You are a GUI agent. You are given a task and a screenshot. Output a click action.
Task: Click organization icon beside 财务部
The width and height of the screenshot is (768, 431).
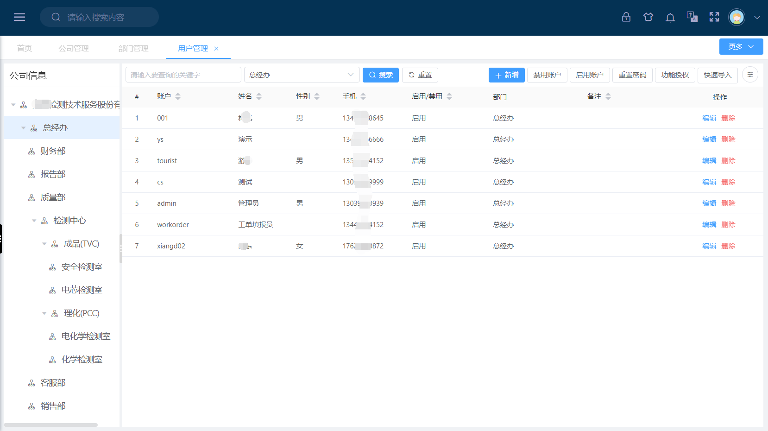pos(31,152)
